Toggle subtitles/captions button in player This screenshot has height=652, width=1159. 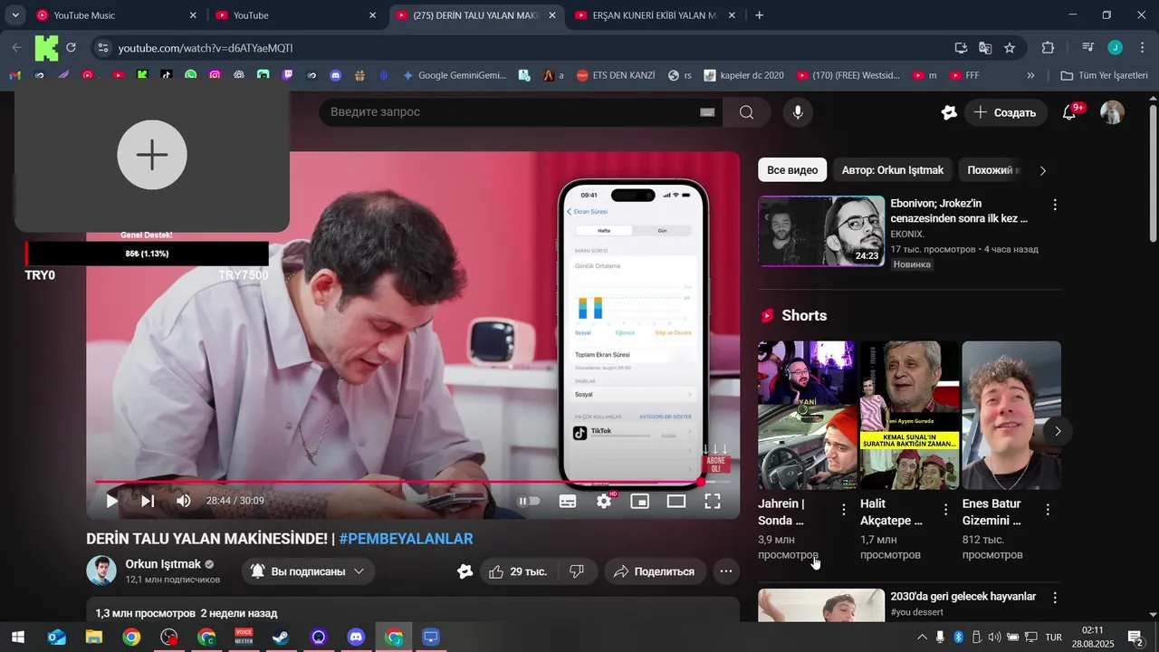tap(568, 501)
